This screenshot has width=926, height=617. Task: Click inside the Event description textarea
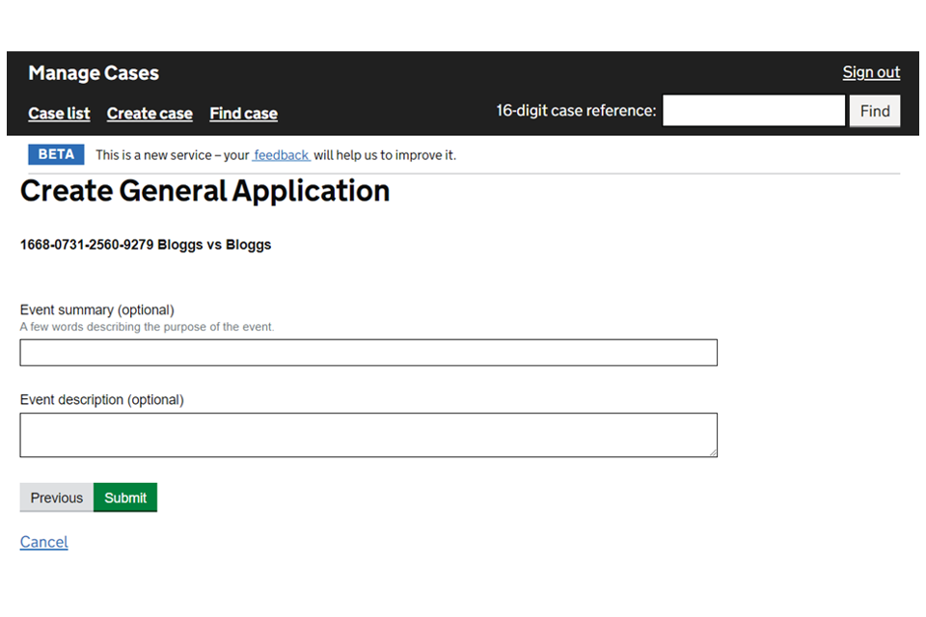coord(368,435)
